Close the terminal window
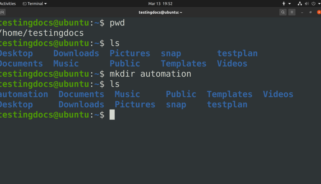 click(x=319, y=12)
